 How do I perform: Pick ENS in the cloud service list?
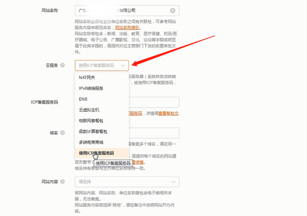83,99
